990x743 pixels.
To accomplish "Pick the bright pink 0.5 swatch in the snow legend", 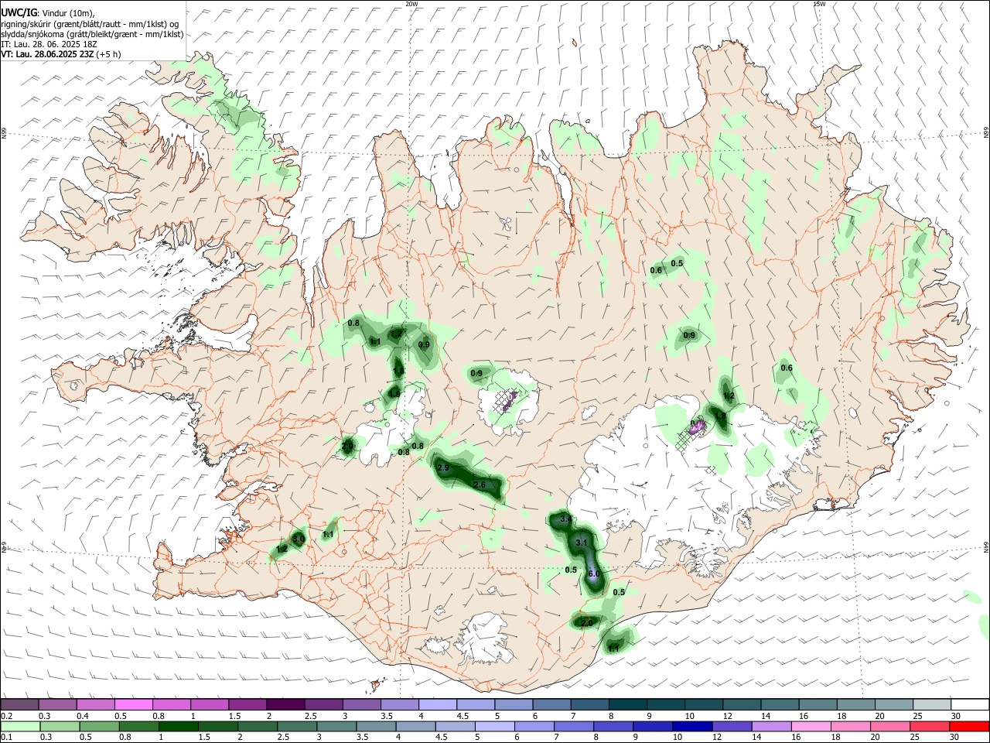I will (133, 704).
